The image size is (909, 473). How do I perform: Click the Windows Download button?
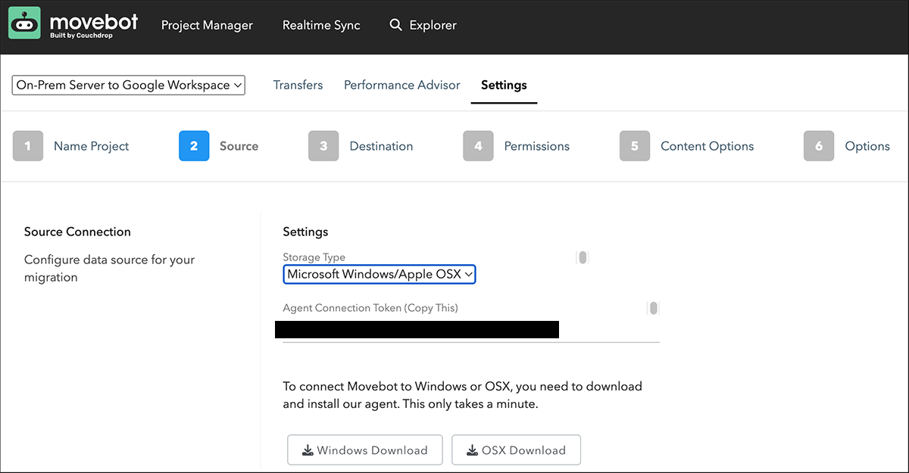click(x=364, y=450)
